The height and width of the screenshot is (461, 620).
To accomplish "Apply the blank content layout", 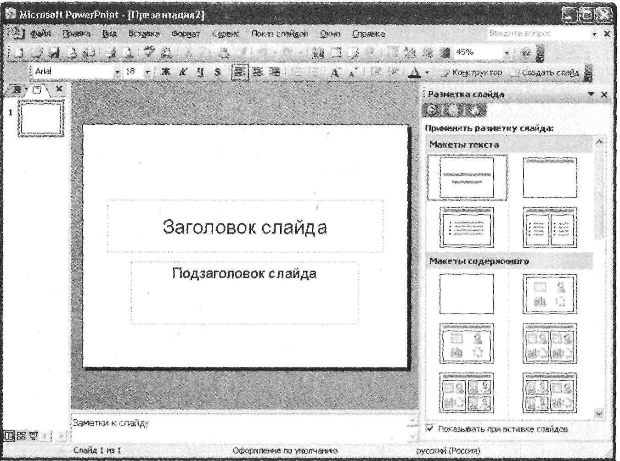I will [x=467, y=294].
